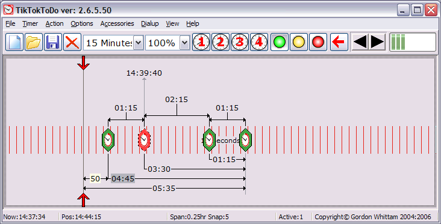This screenshot has width=441, height=224.
Task: Save using the floppy disk icon
Action: tap(53, 42)
